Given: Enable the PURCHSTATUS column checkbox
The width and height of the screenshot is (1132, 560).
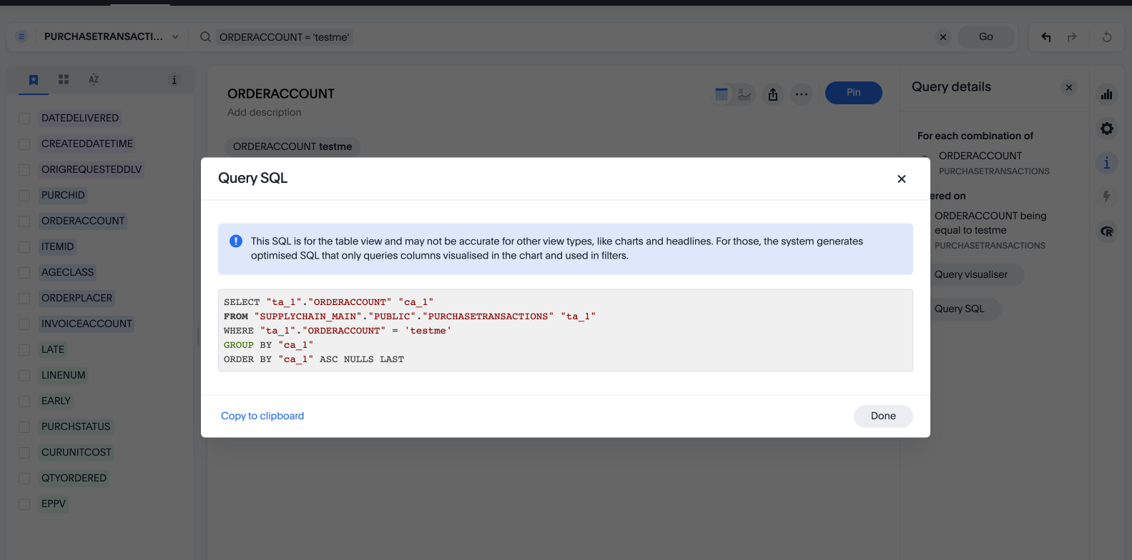Looking at the screenshot, I should point(24,427).
